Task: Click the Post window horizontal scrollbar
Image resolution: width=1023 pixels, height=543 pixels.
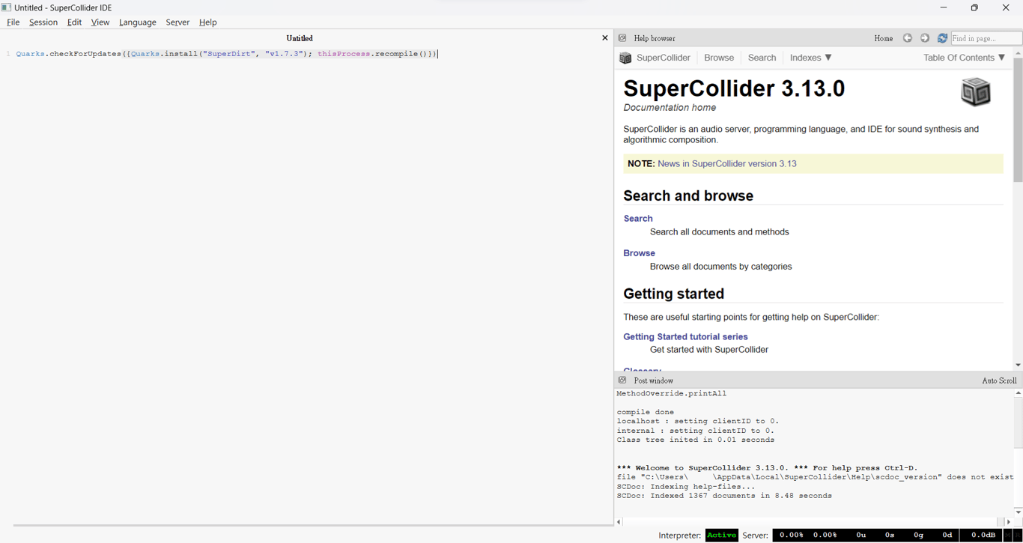Action: click(x=813, y=522)
